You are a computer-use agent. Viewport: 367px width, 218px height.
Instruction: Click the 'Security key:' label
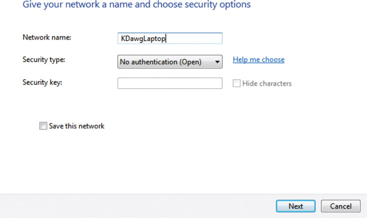[42, 82]
